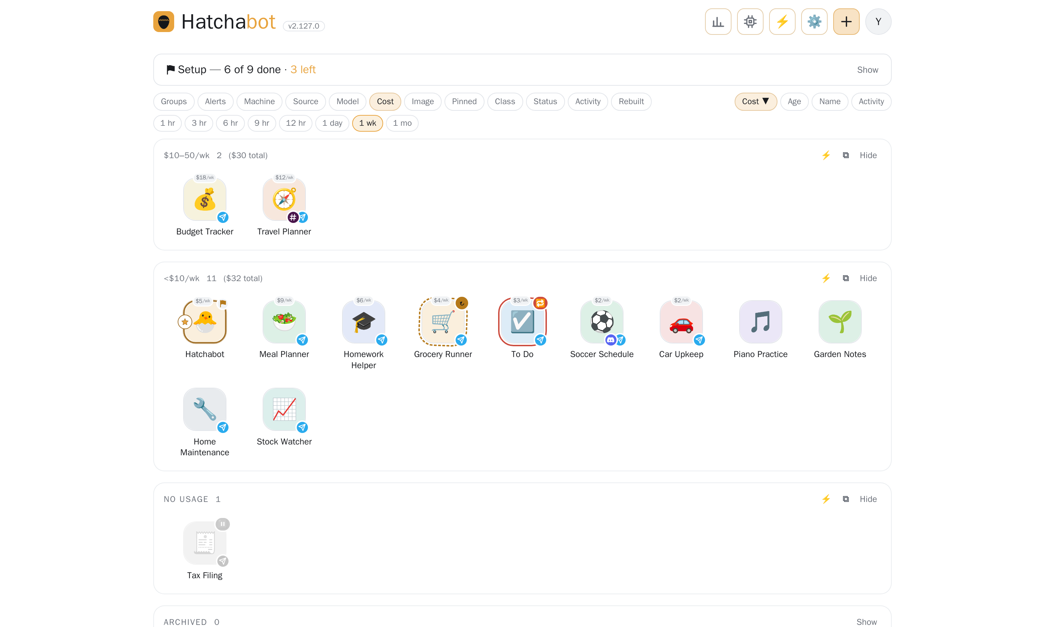Open the Grocery Runner cart icon

443,322
